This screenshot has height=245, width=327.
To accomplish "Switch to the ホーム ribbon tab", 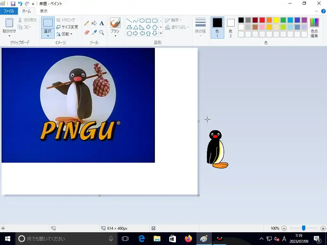I will (x=27, y=11).
